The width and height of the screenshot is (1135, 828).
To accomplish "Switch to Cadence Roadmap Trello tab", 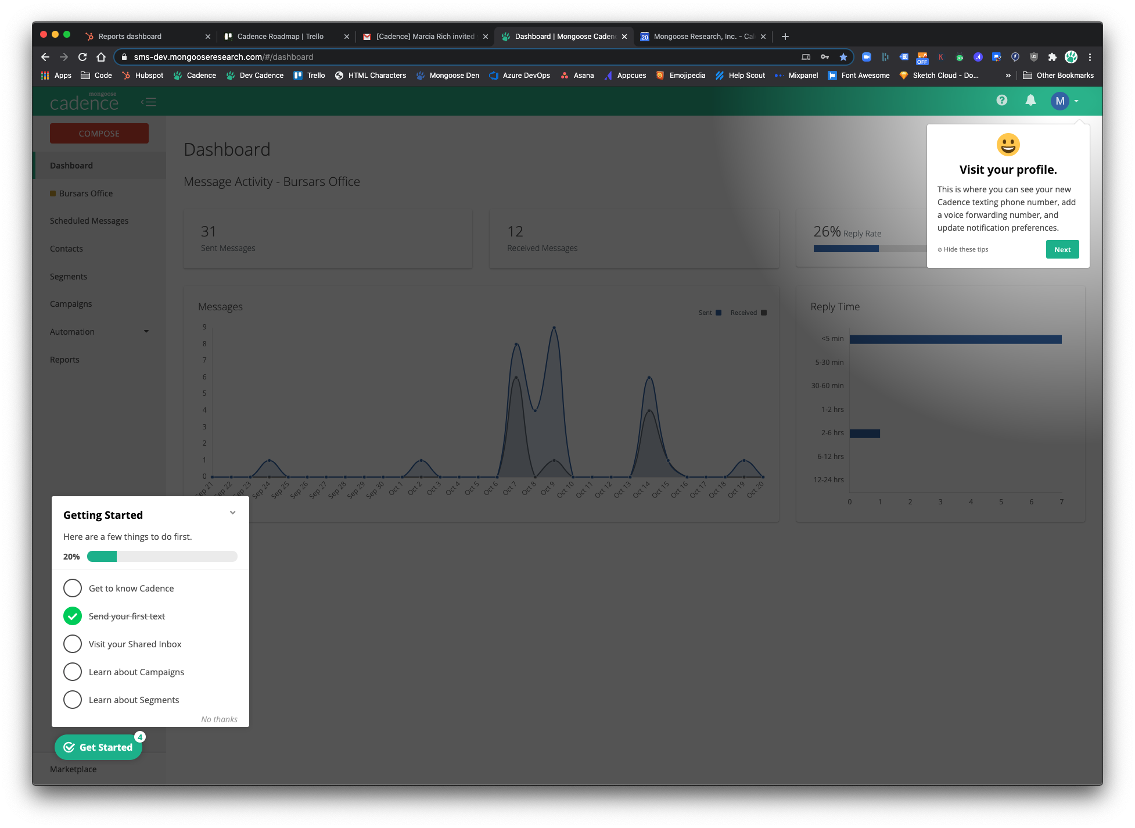I will click(x=286, y=37).
